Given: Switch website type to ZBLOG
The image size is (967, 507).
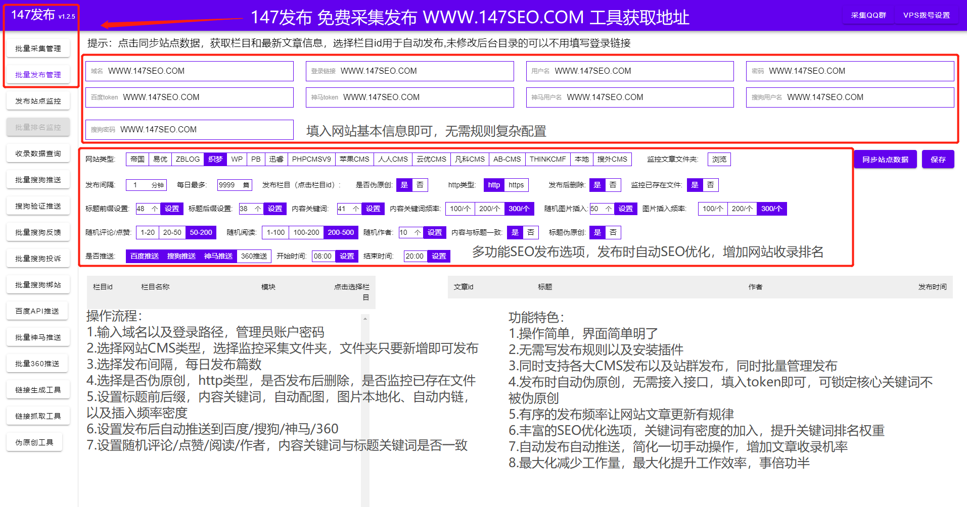Looking at the screenshot, I should (187, 159).
